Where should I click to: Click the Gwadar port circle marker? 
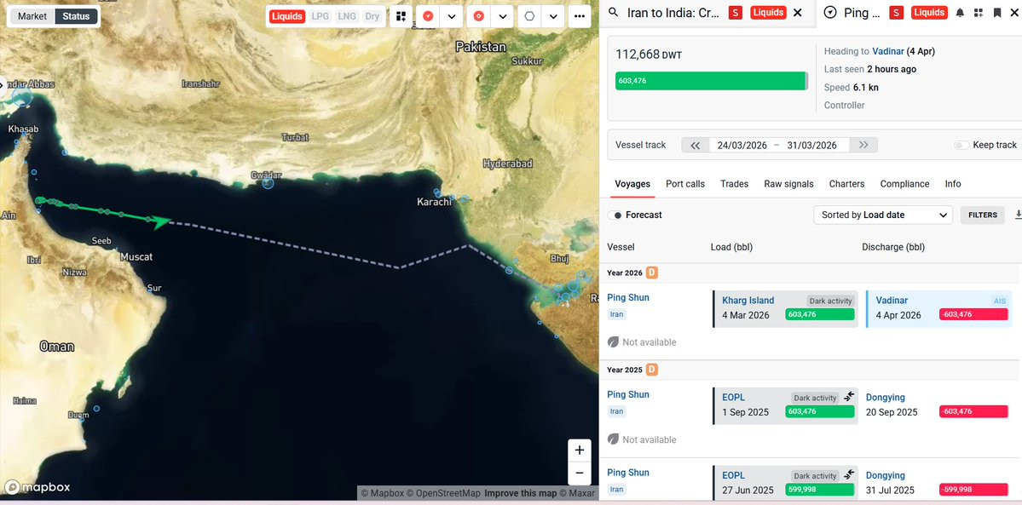[268, 183]
